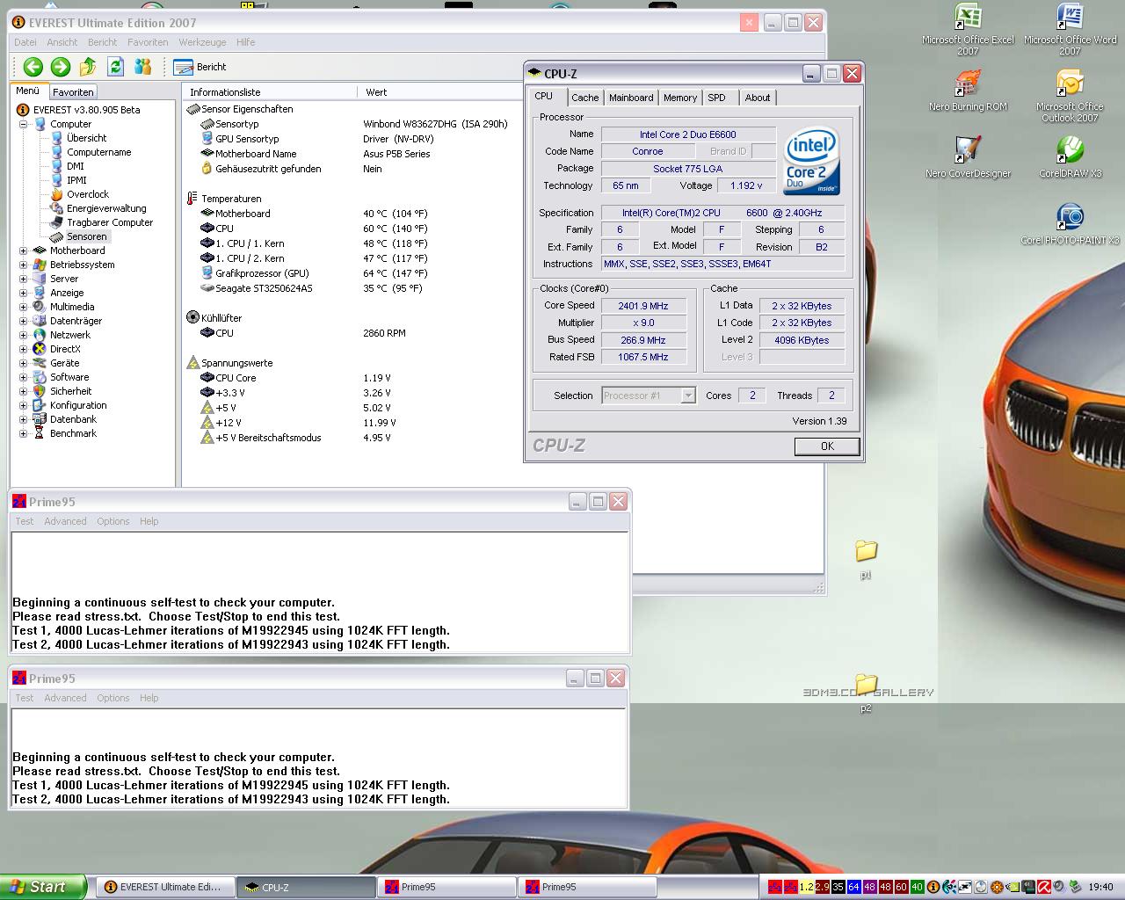Expand the Betriebssystem tree node
The width and height of the screenshot is (1125, 900).
[x=23, y=265]
